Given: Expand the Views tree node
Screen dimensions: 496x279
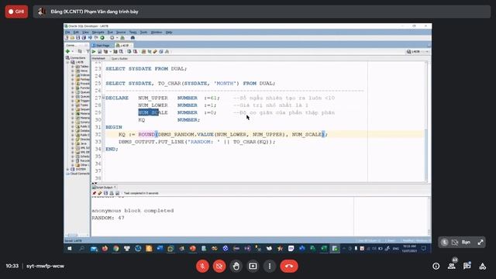Looking at the screenshot, I should pyautogui.click(x=73, y=71).
